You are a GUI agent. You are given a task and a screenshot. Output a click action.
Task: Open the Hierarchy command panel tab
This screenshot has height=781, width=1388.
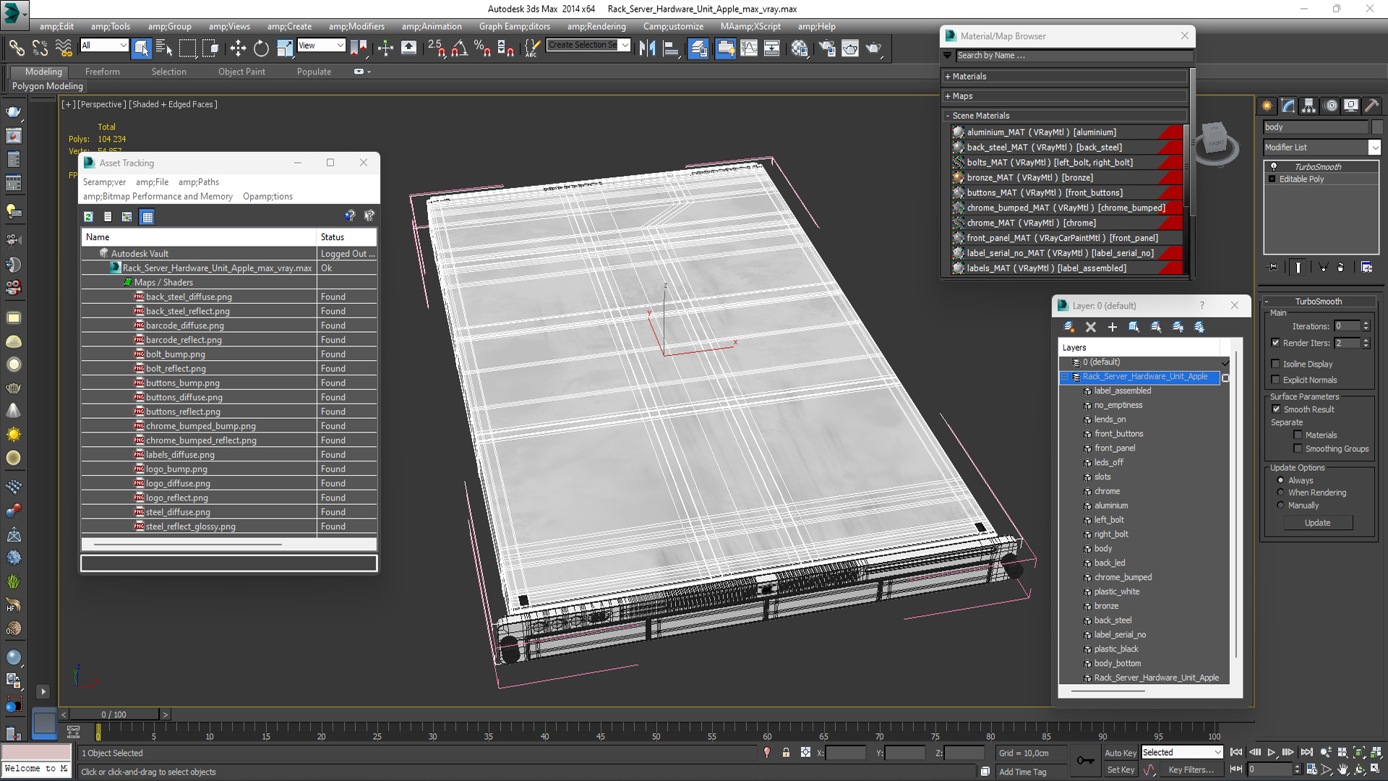[1308, 106]
